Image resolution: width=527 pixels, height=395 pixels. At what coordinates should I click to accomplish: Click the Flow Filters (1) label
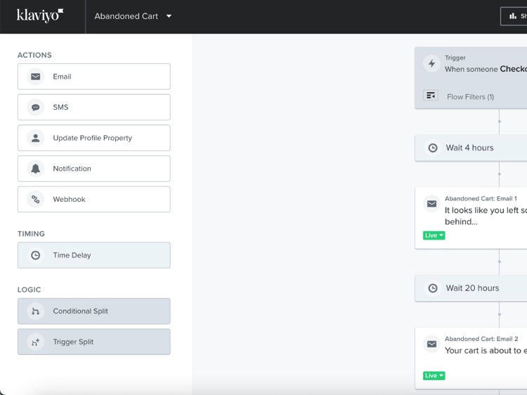click(470, 97)
